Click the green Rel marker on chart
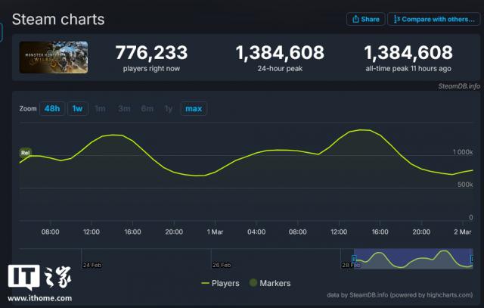484x308 pixels. coord(25,152)
